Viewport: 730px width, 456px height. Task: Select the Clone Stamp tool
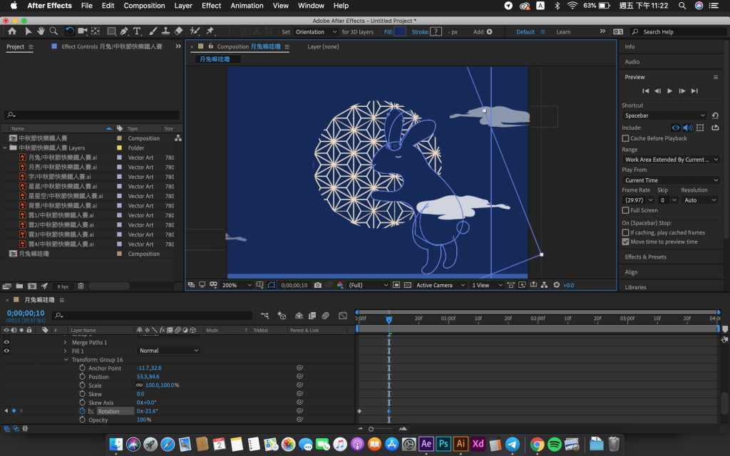[165, 31]
